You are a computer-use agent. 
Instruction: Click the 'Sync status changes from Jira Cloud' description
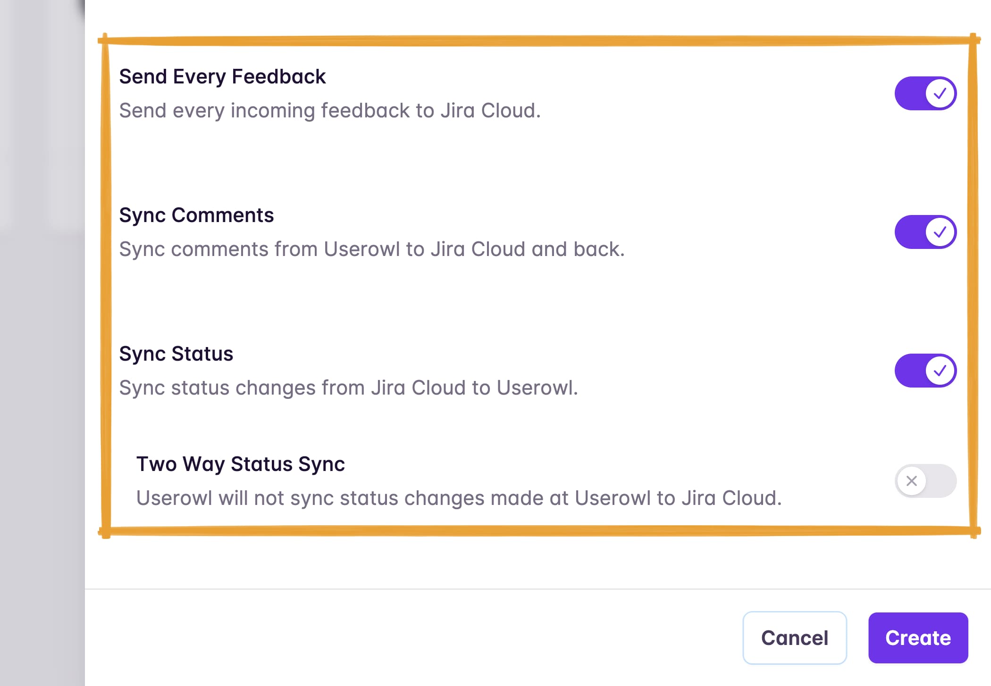[x=348, y=388]
